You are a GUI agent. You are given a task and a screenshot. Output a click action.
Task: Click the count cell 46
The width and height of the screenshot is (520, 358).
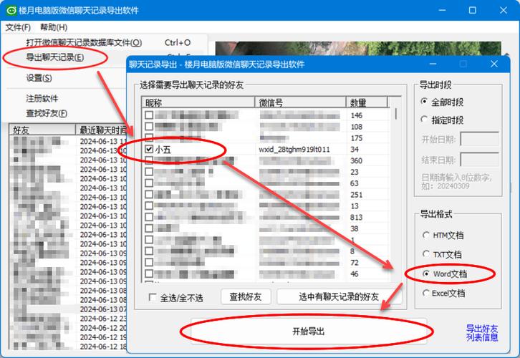(x=354, y=274)
